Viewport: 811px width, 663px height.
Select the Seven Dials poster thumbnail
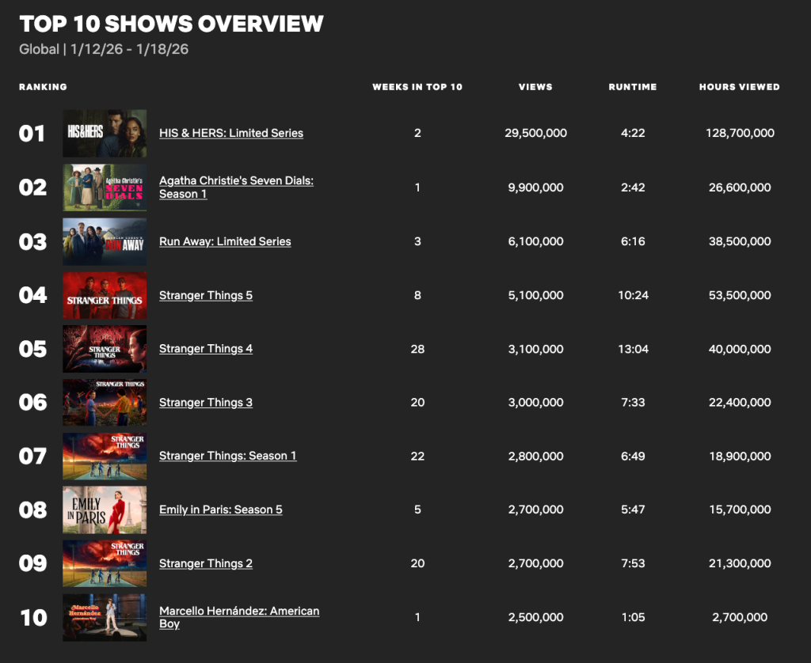click(104, 188)
